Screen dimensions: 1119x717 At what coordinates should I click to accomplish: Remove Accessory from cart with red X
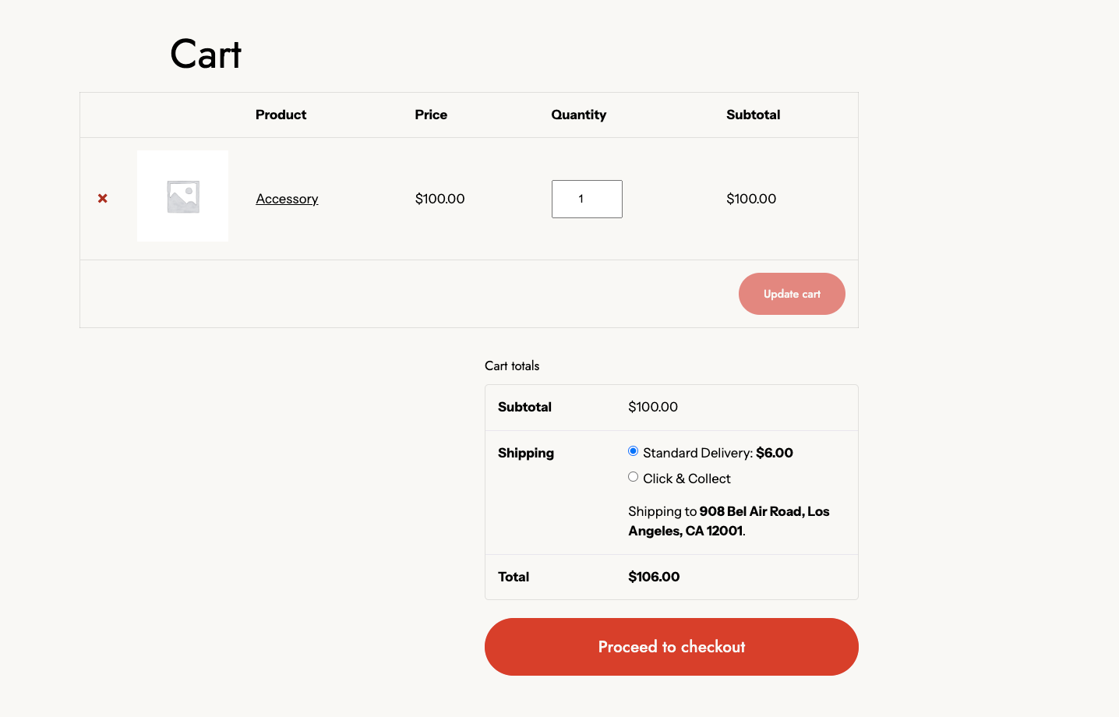pos(103,199)
